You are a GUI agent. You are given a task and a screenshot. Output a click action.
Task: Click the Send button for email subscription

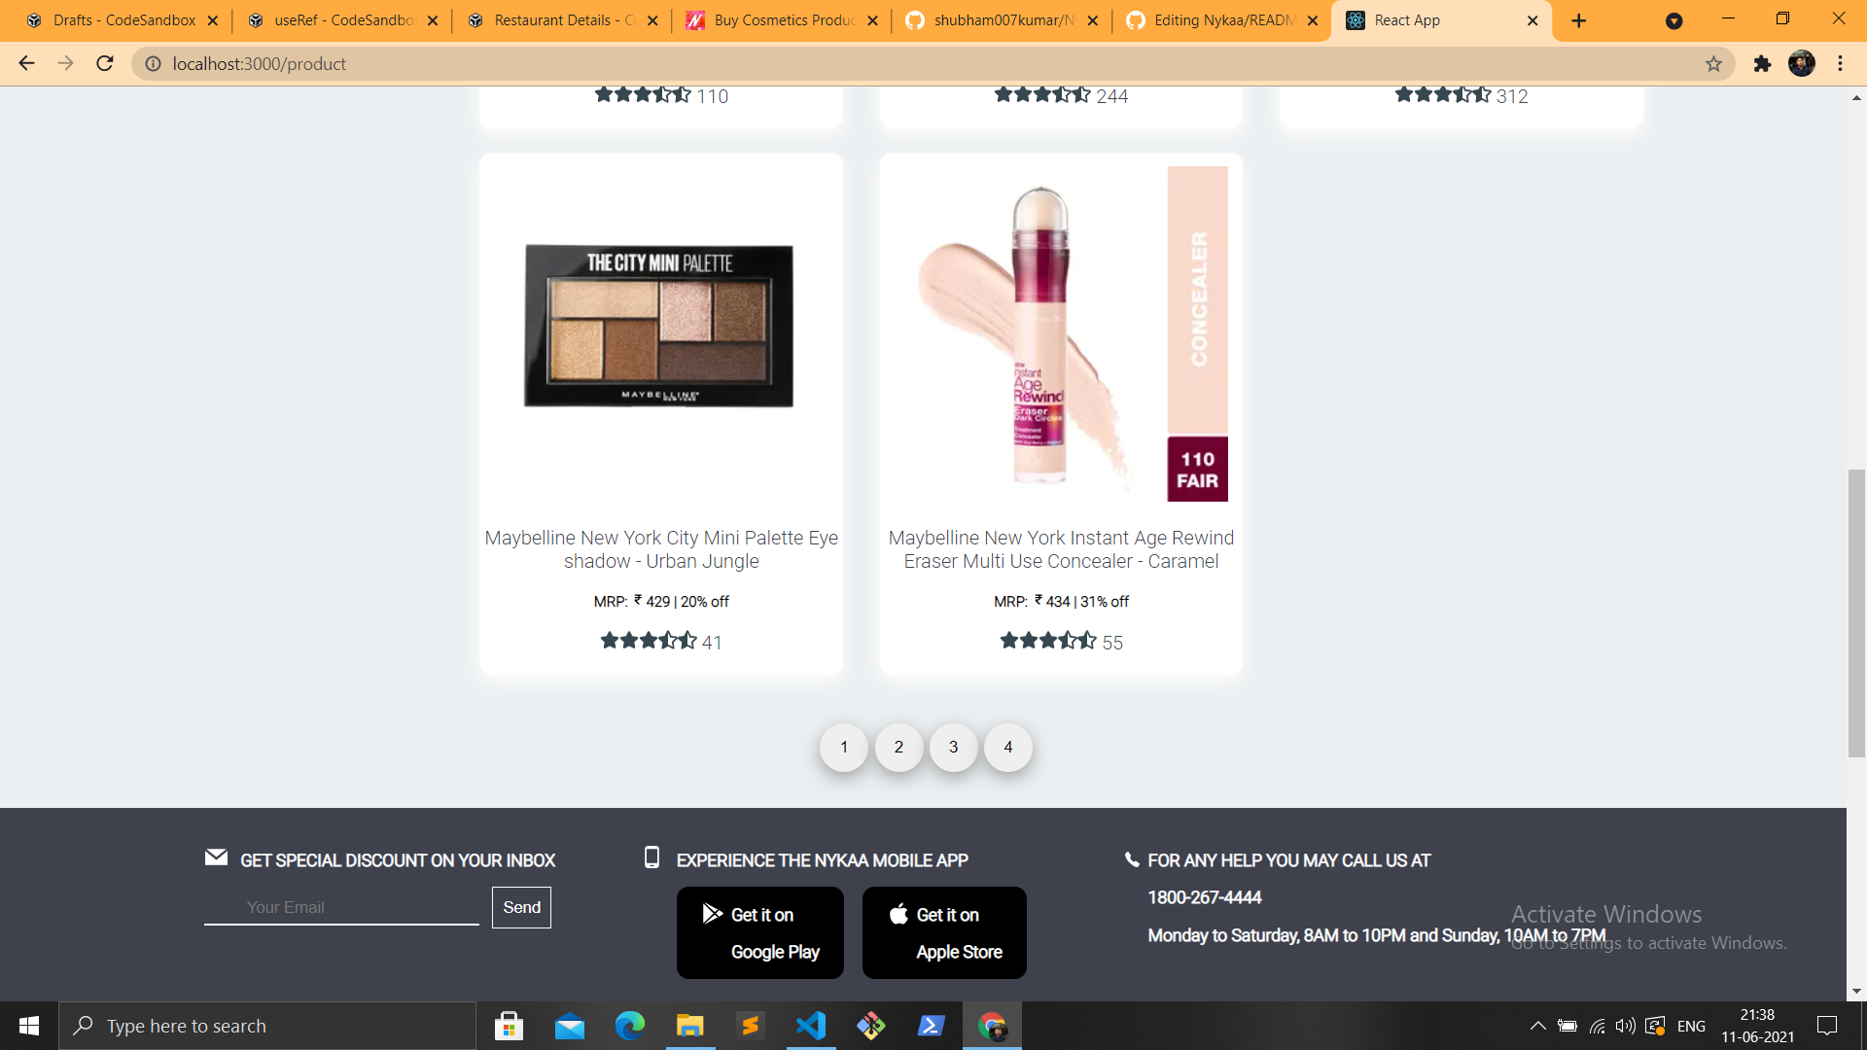[x=521, y=906]
